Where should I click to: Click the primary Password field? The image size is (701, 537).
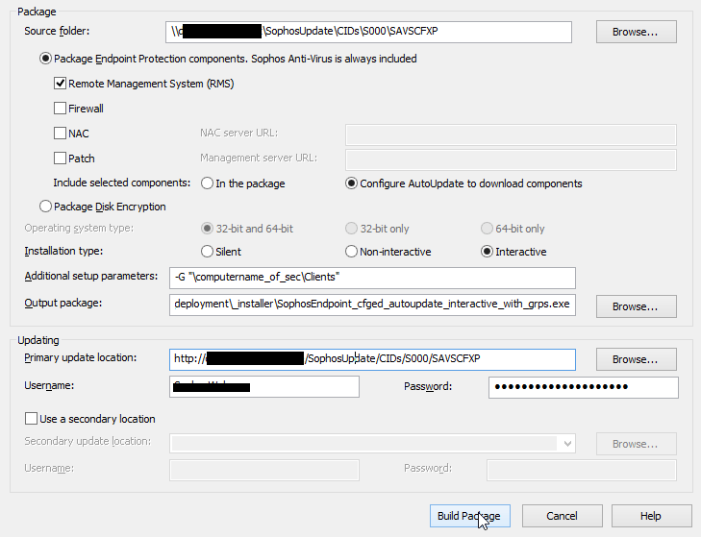coord(584,387)
